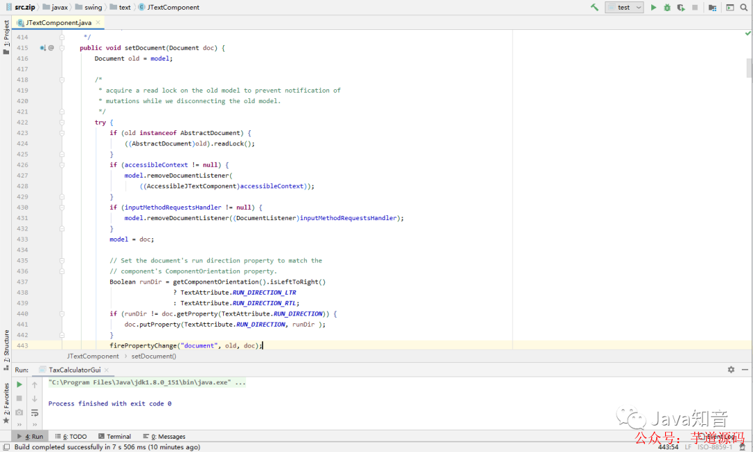Click the swing folder breadcrumb
This screenshot has height=452, width=753.
coord(89,7)
